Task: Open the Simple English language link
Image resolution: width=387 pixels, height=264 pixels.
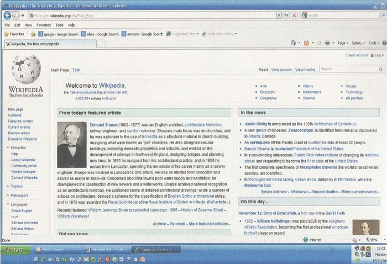Action: [22, 211]
